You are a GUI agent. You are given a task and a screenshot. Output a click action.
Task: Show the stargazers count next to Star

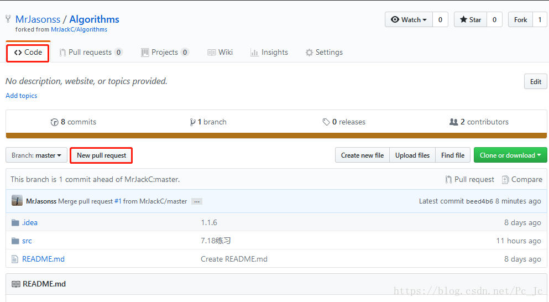[494, 19]
